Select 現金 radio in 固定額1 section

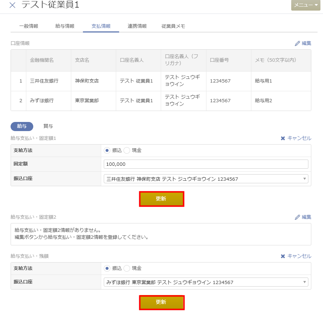click(127, 150)
